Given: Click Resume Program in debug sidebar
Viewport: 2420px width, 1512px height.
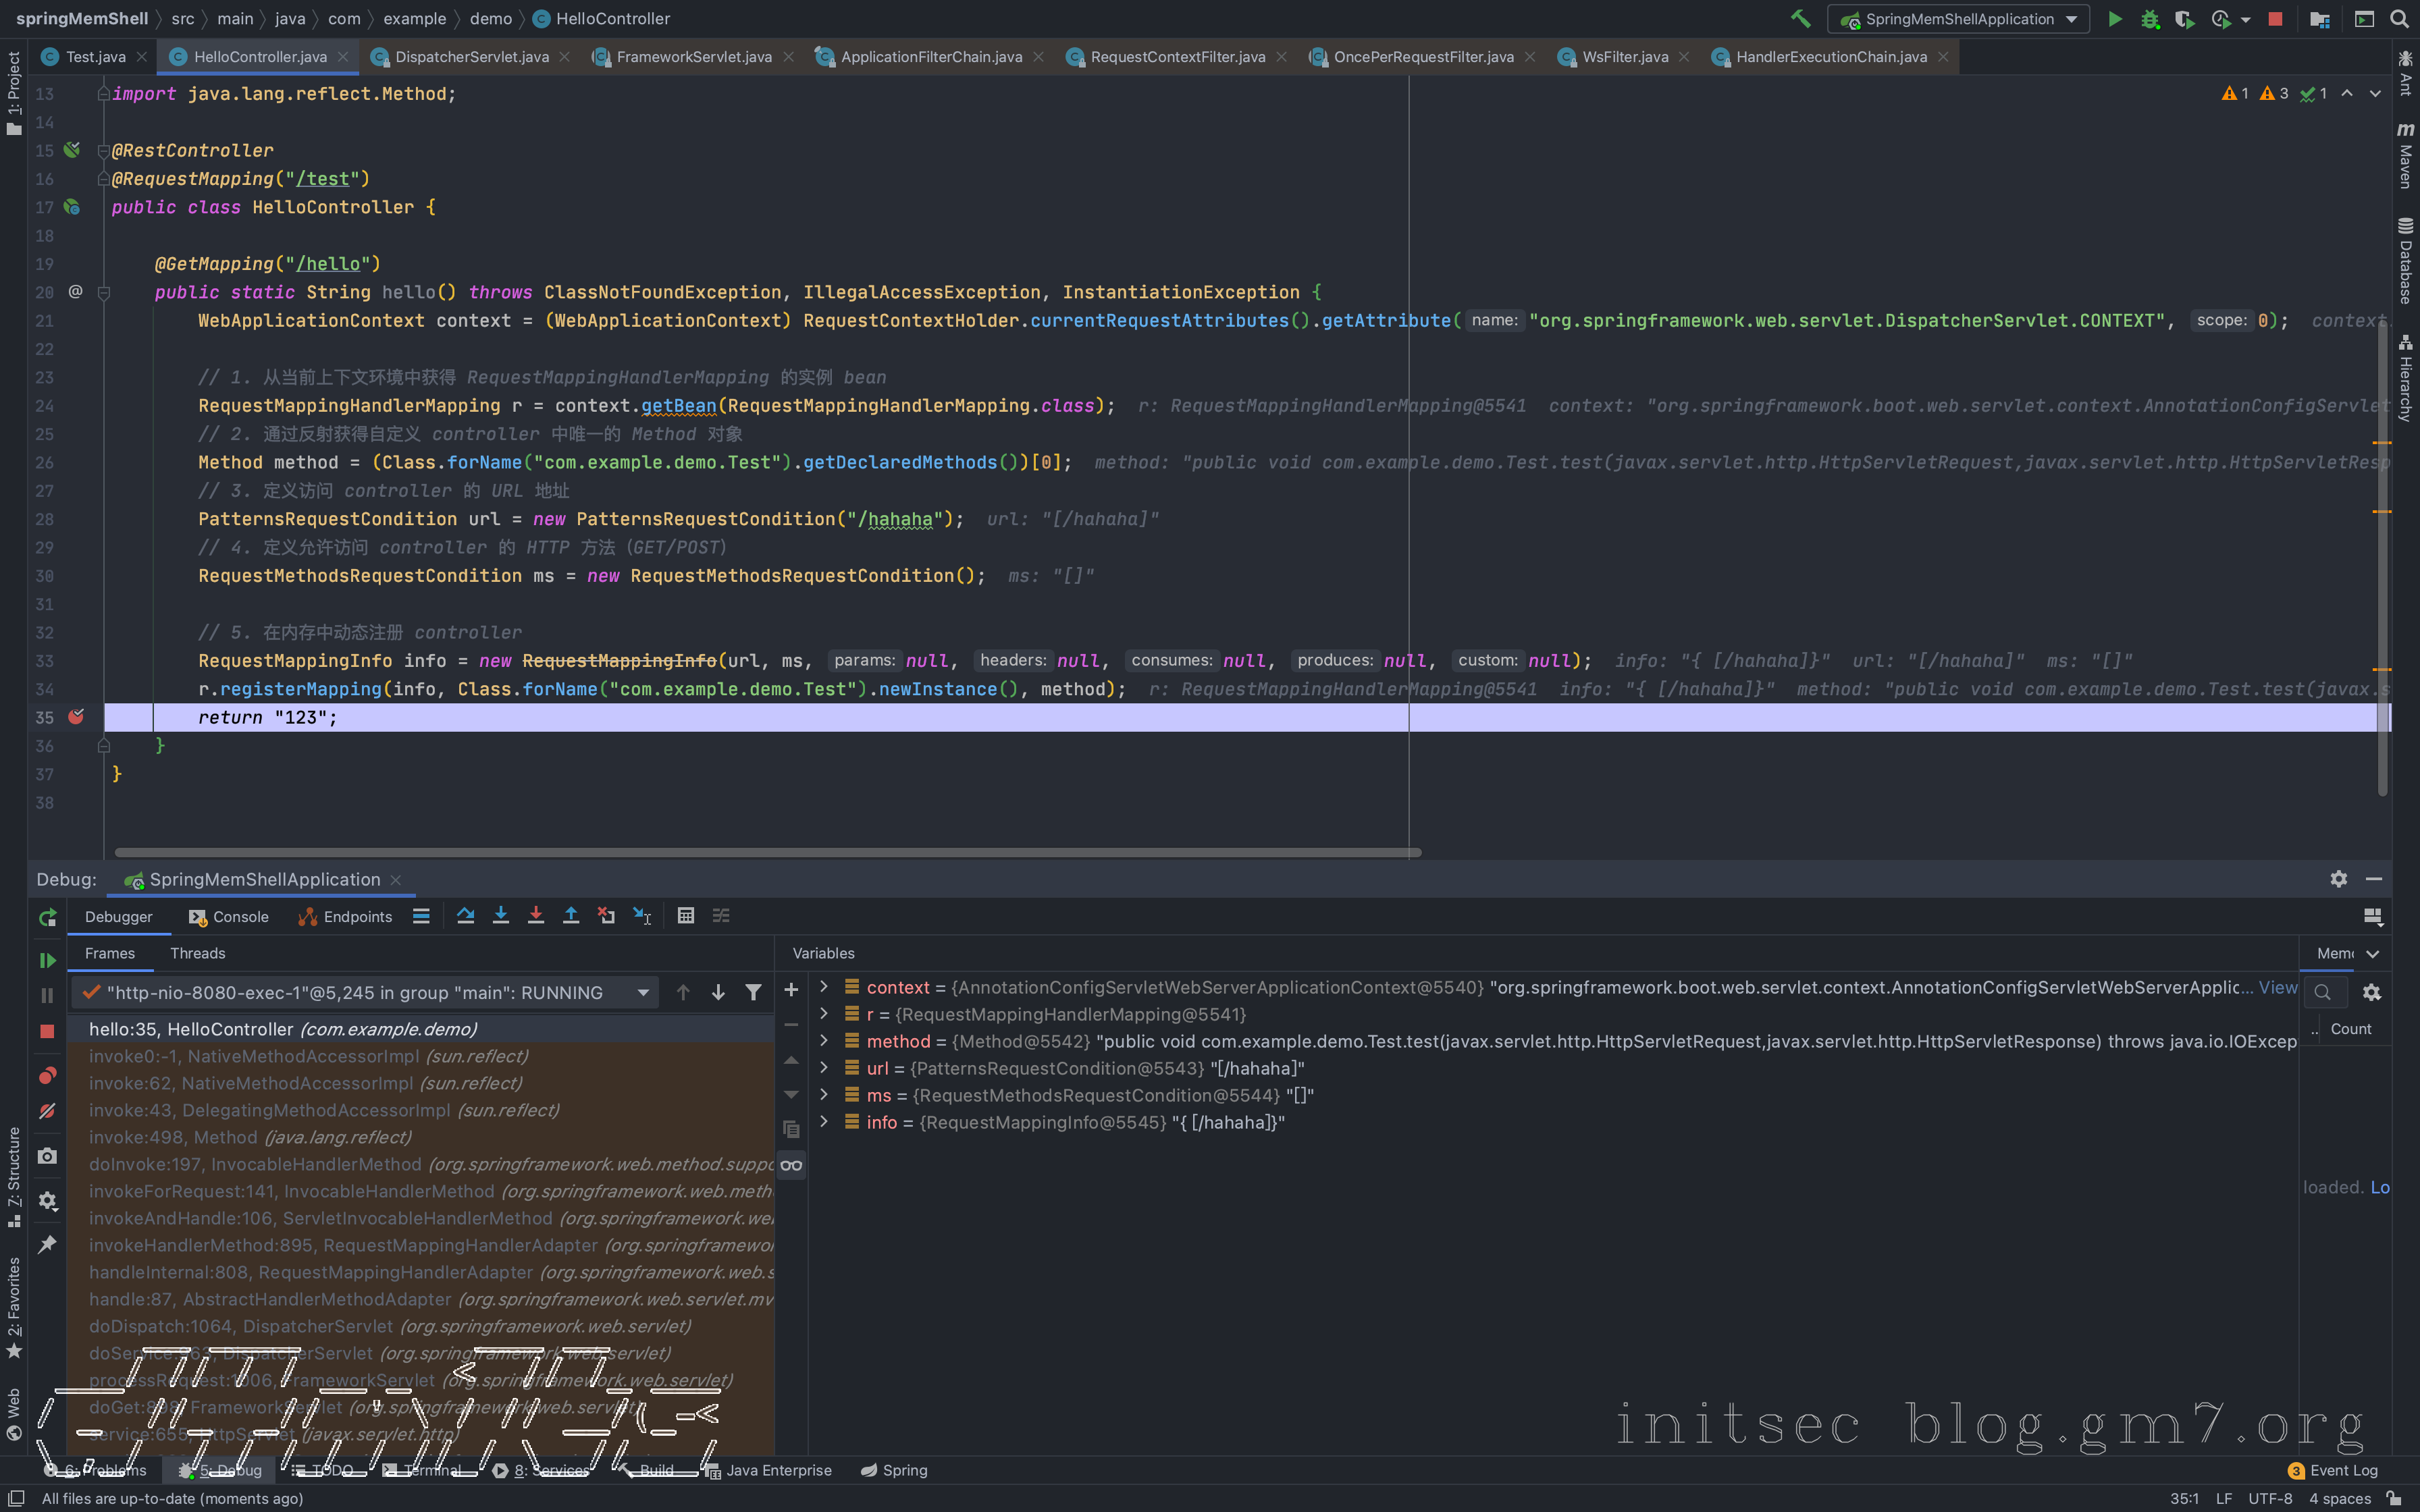Looking at the screenshot, I should pyautogui.click(x=47, y=960).
